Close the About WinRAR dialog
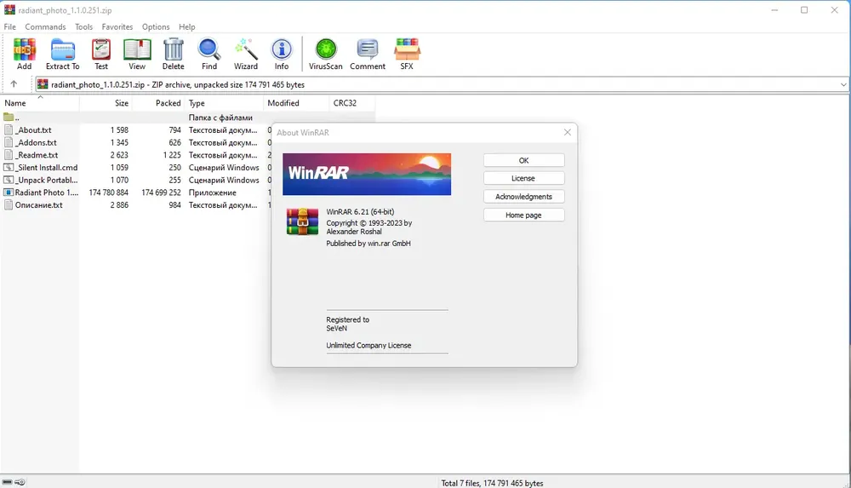Screen dimensions: 851x488 pyautogui.click(x=567, y=132)
